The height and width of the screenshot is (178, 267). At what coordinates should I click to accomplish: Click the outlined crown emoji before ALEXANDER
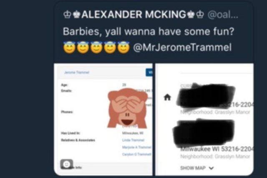[x=67, y=15]
